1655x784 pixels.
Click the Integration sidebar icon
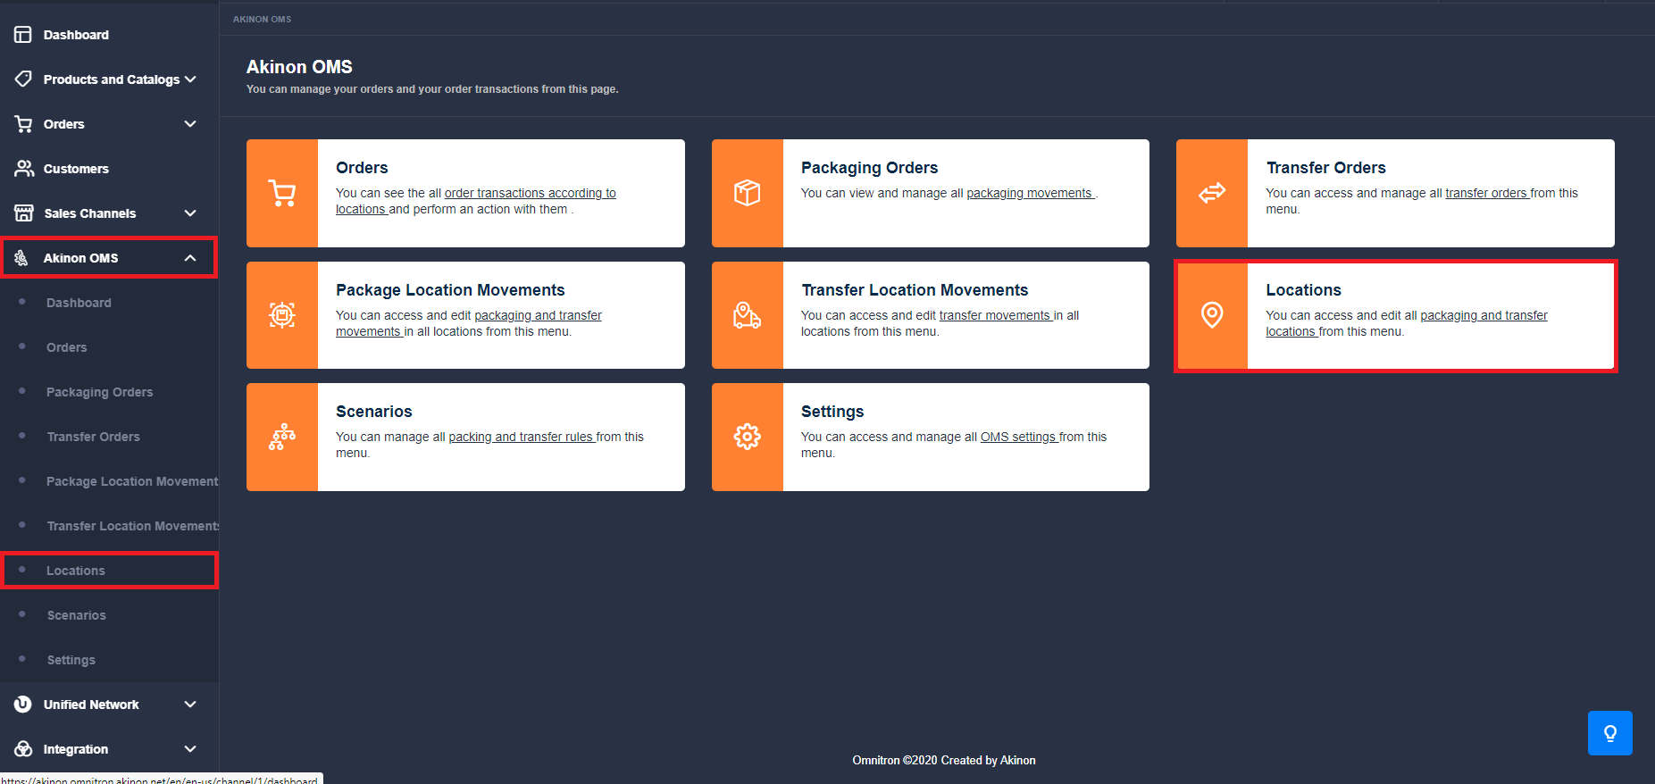coord(23,749)
